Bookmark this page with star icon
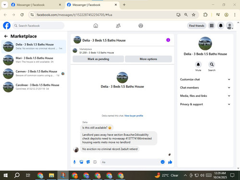Viewport: 240px width, 180px height. tap(193, 15)
